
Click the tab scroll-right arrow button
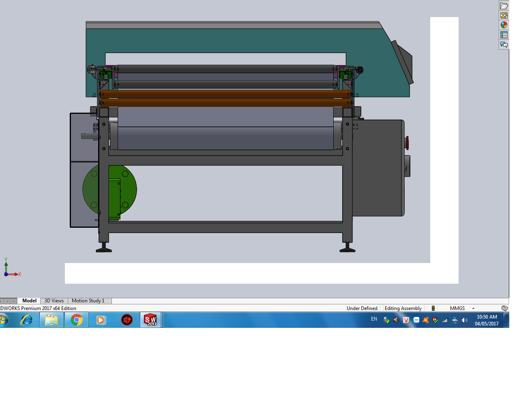(8, 301)
